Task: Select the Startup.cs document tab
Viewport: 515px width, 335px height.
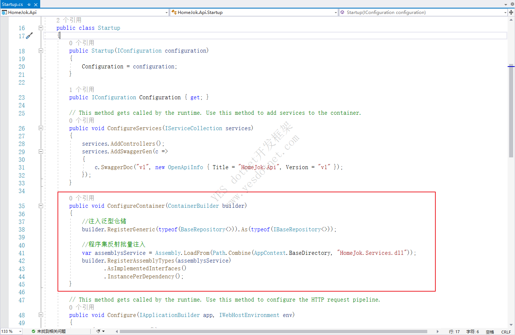Action: pos(13,4)
